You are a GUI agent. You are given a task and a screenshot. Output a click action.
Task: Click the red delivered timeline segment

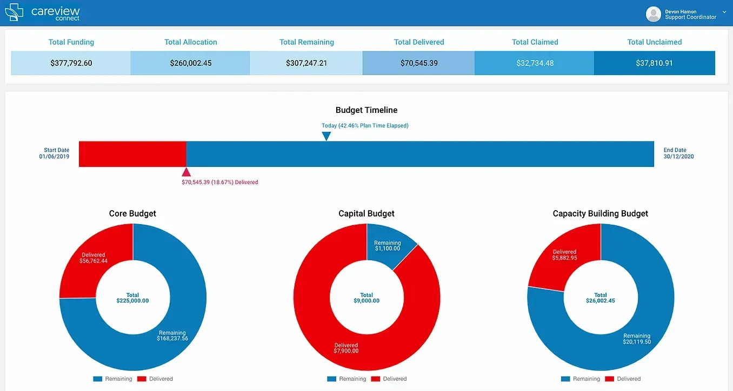[132, 154]
